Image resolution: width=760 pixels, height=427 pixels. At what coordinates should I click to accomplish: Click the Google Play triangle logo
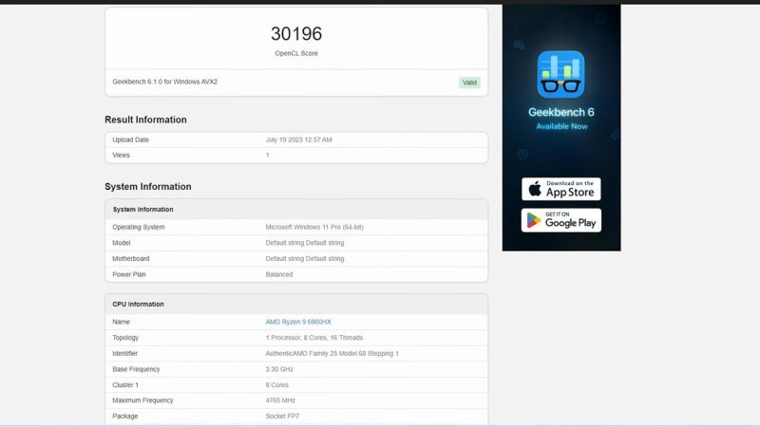tap(533, 220)
